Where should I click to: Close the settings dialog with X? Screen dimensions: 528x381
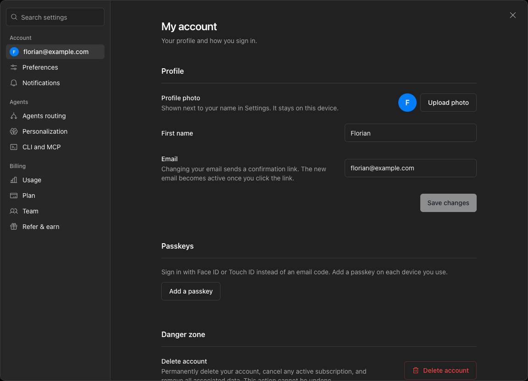(x=512, y=15)
